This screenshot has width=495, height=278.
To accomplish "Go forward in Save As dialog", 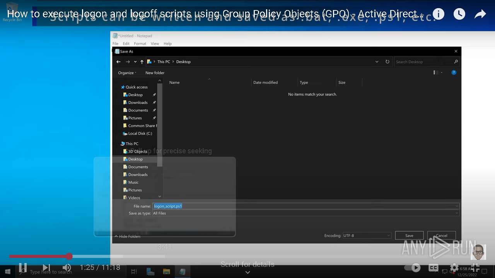I will [128, 62].
